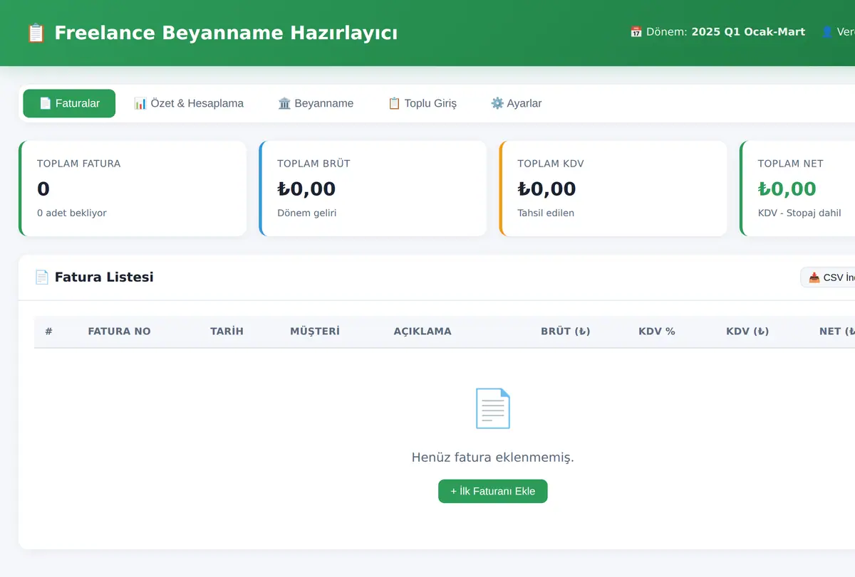The height and width of the screenshot is (577, 855).
Task: Click the large empty-state document icon
Action: coord(492,408)
